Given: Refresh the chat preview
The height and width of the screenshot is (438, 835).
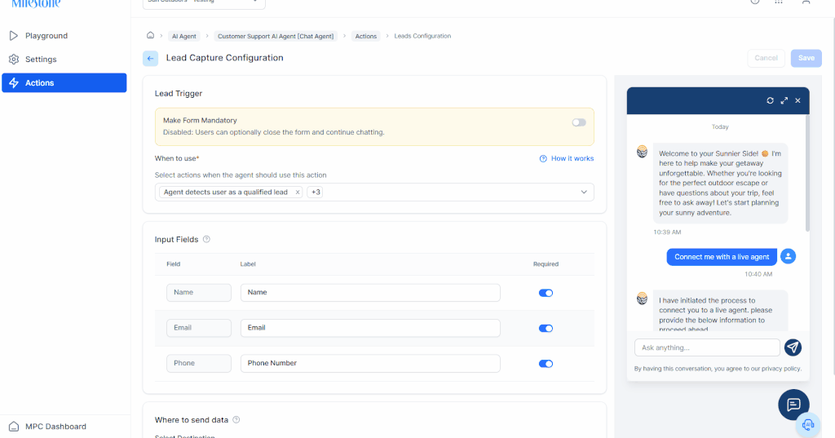Looking at the screenshot, I should point(770,100).
